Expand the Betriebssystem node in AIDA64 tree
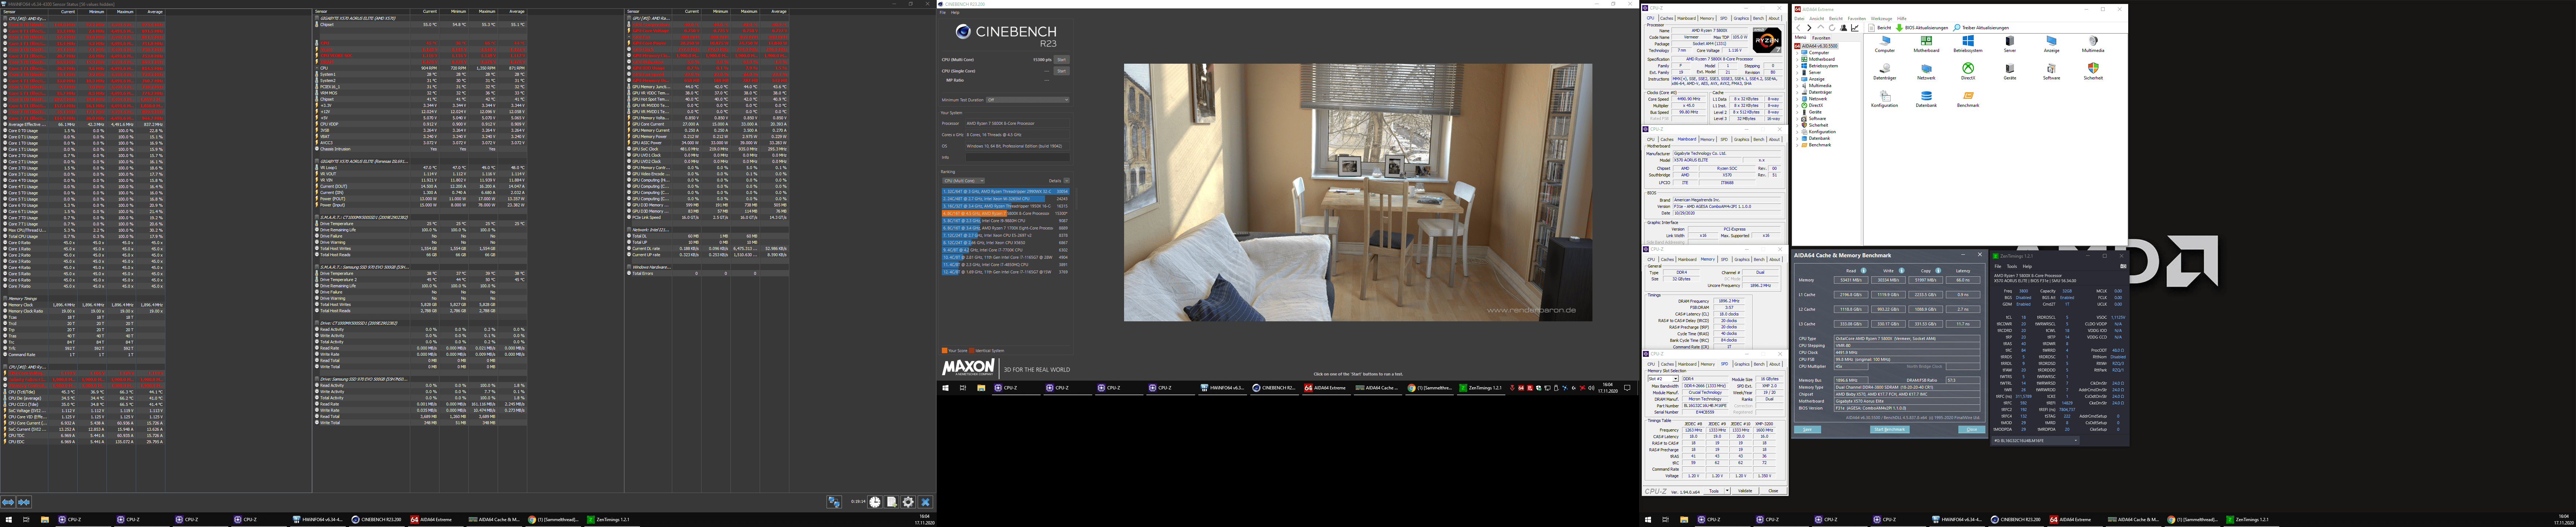The width and height of the screenshot is (2576, 527). click(x=1797, y=66)
